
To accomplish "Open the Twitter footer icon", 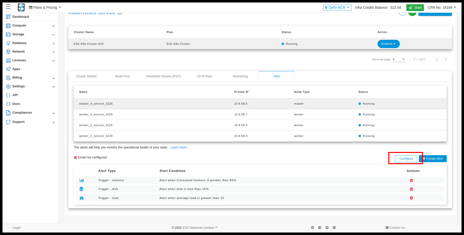I will [x=327, y=227].
